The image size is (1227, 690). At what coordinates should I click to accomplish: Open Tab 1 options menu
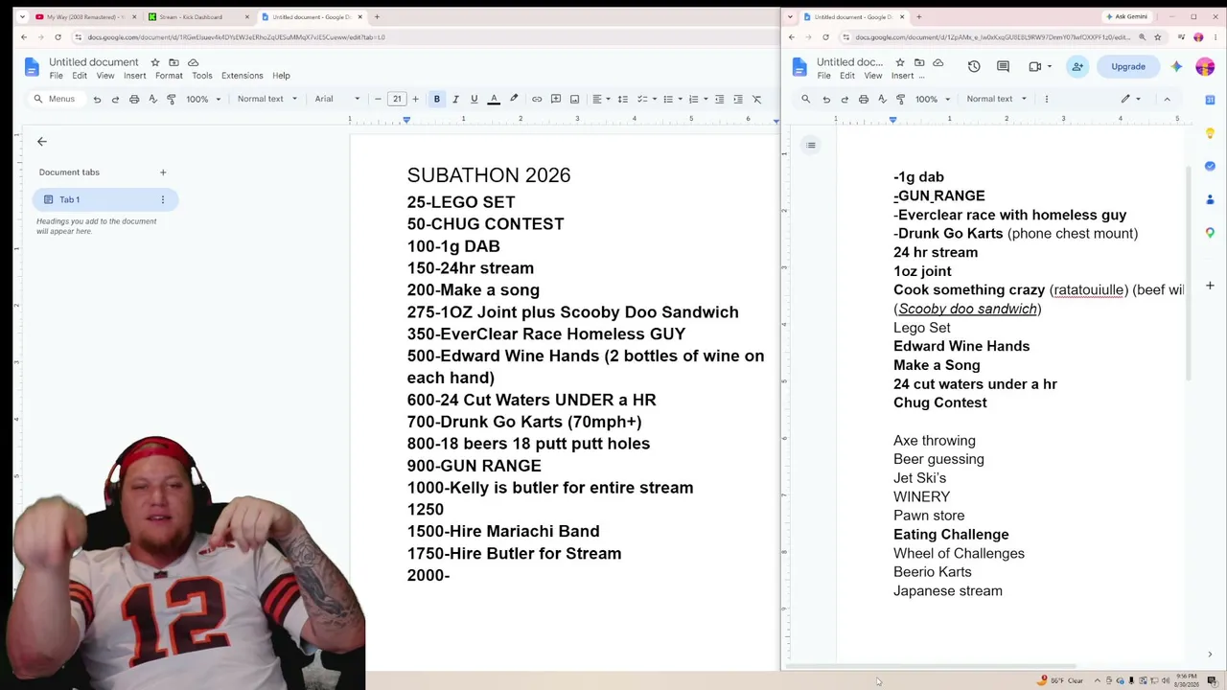click(x=163, y=199)
